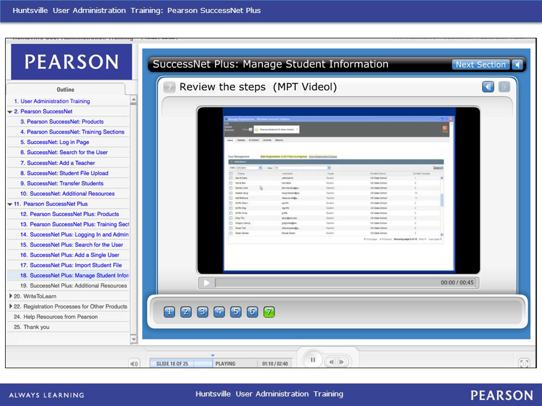Screen dimensions: 542x406
Task: Jump to step 6 button
Action: [252, 312]
